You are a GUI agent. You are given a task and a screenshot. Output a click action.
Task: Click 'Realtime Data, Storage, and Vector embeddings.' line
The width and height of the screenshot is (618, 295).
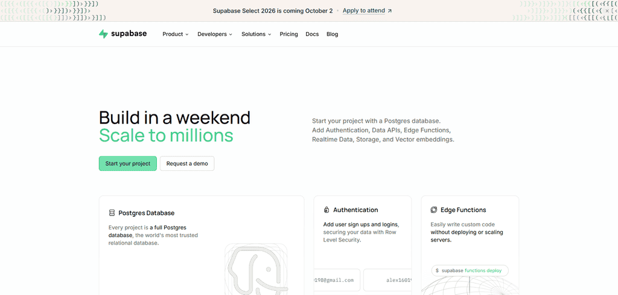pyautogui.click(x=383, y=139)
